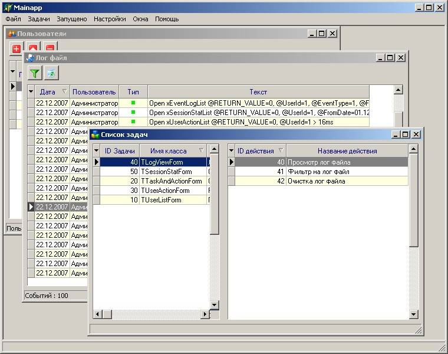The height and width of the screenshot is (354, 448).
Task: Open the Имя класса column filter arrow
Action: [202, 150]
